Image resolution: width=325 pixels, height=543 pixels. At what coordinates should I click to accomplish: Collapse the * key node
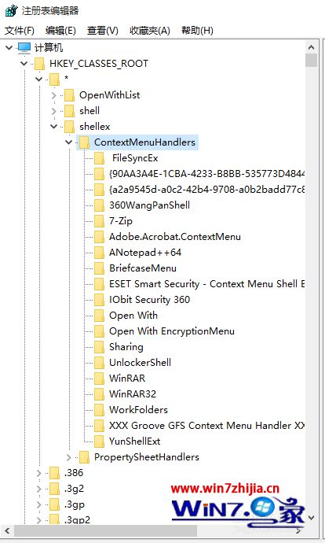point(38,79)
